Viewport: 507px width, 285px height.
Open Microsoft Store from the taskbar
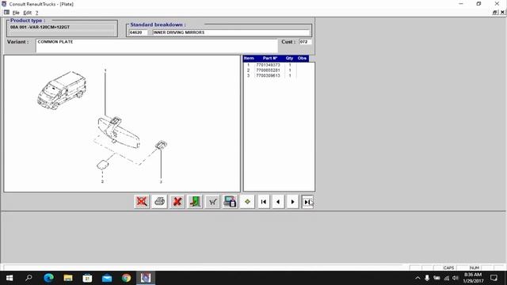coord(87,278)
